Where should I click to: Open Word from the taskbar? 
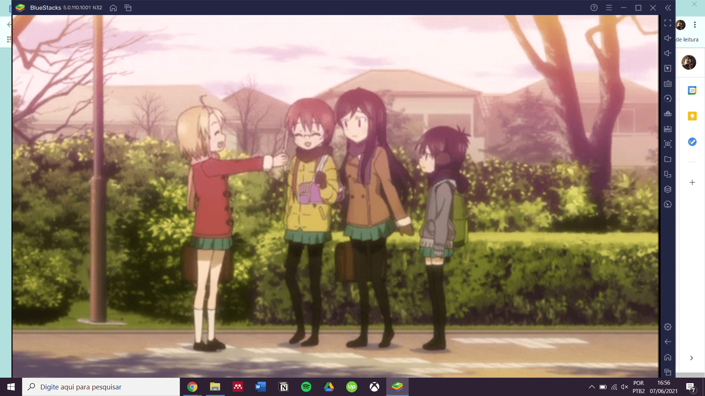(261, 387)
